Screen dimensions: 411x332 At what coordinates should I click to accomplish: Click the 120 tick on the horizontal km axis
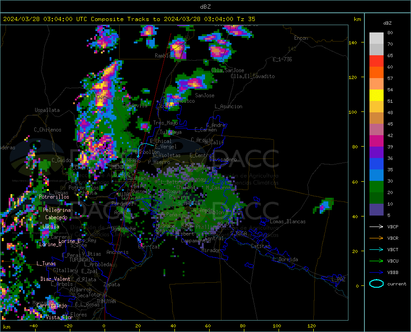(311, 326)
